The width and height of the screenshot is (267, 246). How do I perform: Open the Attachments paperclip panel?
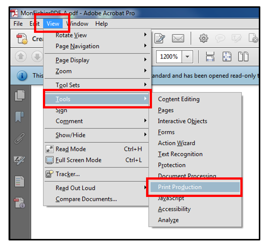click(20, 139)
